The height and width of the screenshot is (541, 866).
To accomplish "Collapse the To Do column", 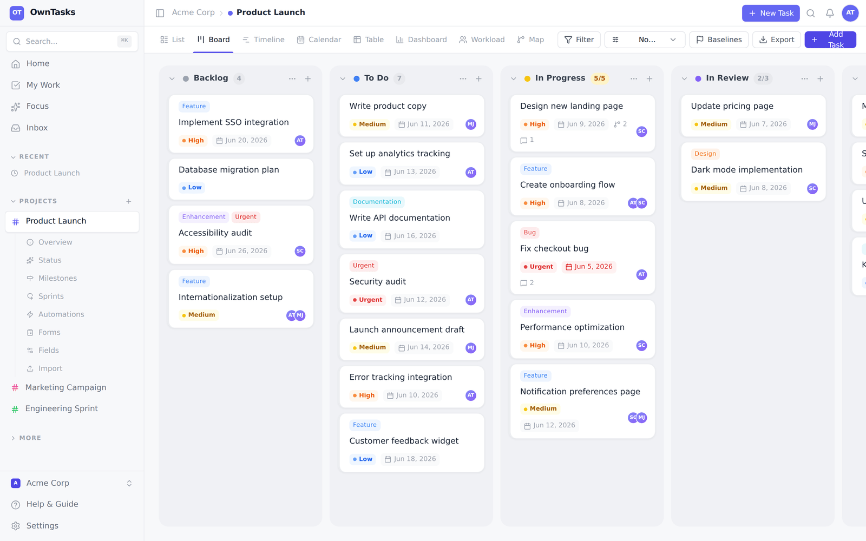I will pyautogui.click(x=343, y=78).
